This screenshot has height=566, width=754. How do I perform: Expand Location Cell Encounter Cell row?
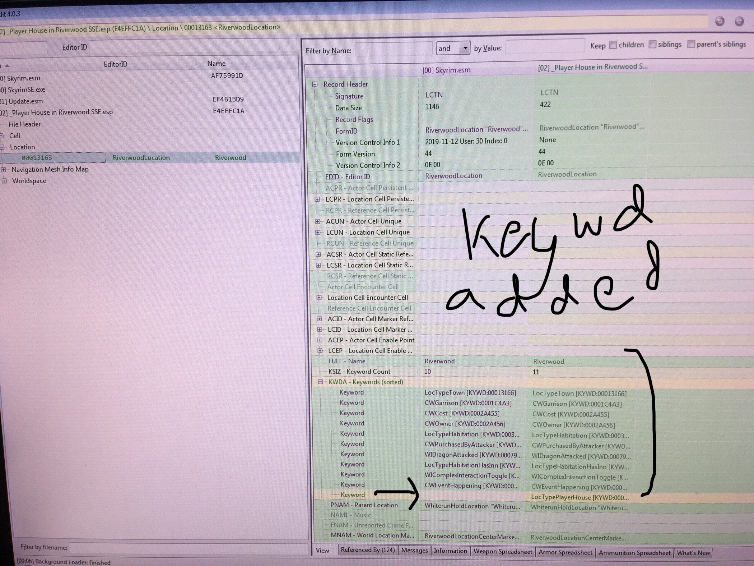click(x=319, y=298)
